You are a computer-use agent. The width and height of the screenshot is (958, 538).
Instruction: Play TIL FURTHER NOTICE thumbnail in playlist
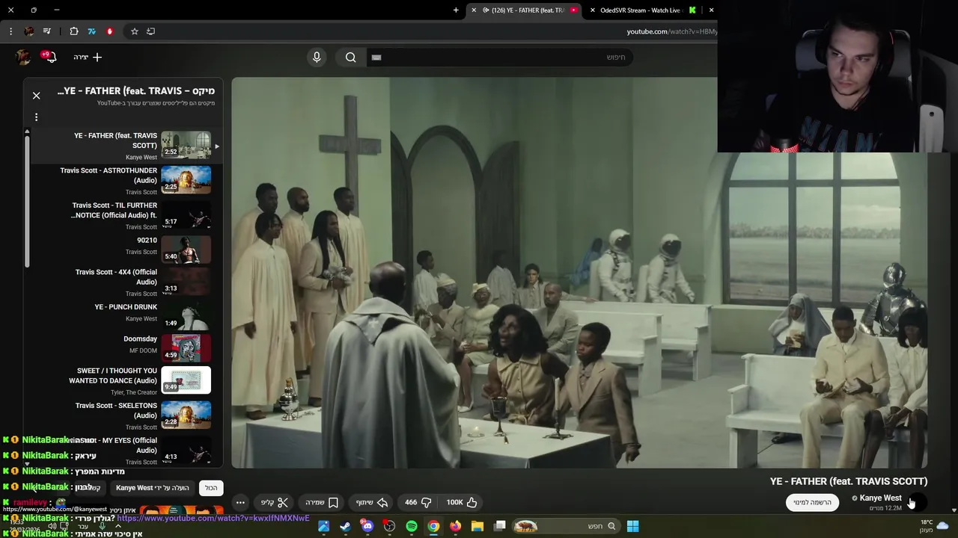point(186,214)
